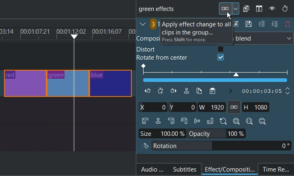Click the Size 100.00 % field
This screenshot has width=294, height=176.
coord(163,134)
